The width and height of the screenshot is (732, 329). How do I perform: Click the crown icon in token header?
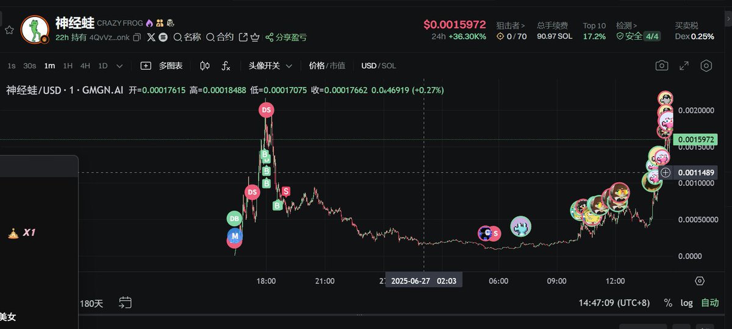click(255, 37)
